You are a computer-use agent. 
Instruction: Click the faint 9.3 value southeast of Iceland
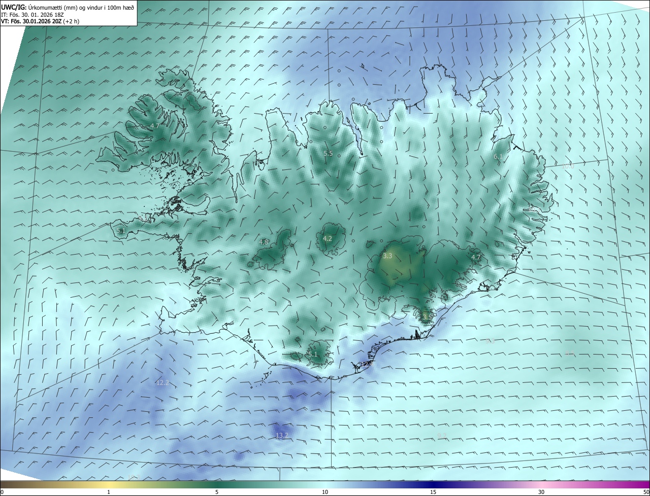(x=490, y=341)
